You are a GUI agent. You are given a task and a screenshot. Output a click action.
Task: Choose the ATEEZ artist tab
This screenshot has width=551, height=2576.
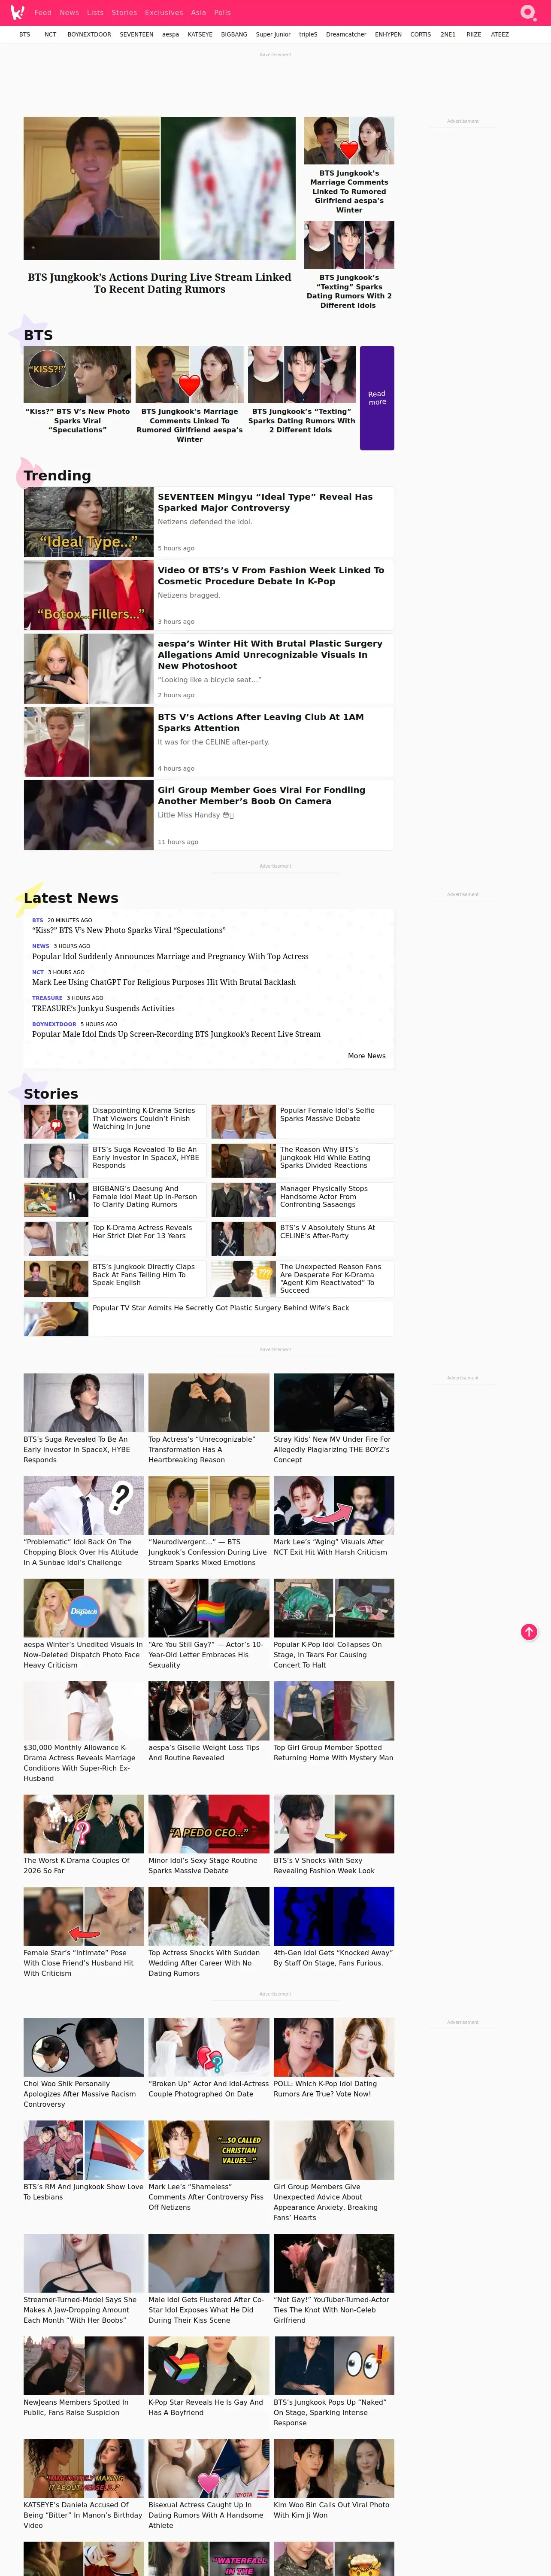tap(500, 34)
